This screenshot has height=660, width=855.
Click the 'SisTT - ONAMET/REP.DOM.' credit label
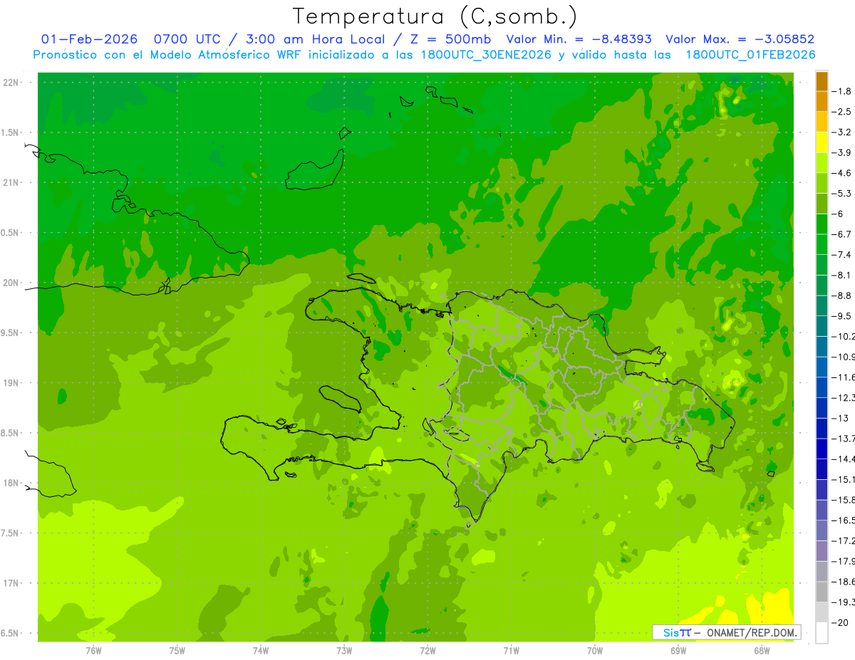(x=726, y=632)
